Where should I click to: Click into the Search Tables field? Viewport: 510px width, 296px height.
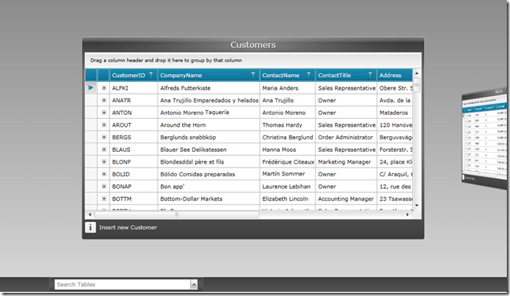pos(123,285)
